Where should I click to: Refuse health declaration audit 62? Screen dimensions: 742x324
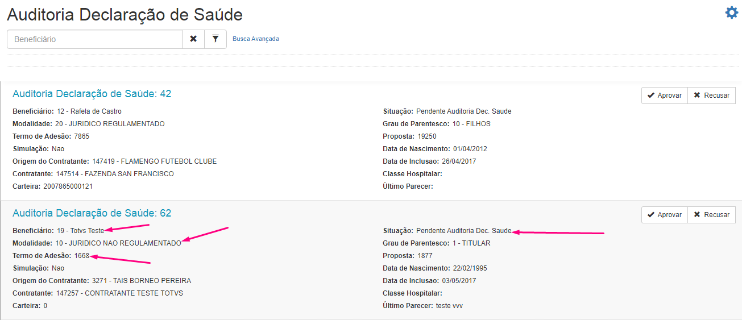point(711,215)
